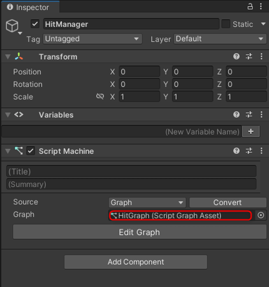This screenshot has width=269, height=287.
Task: Collapse the Transform component foldout
Action: click(8, 57)
